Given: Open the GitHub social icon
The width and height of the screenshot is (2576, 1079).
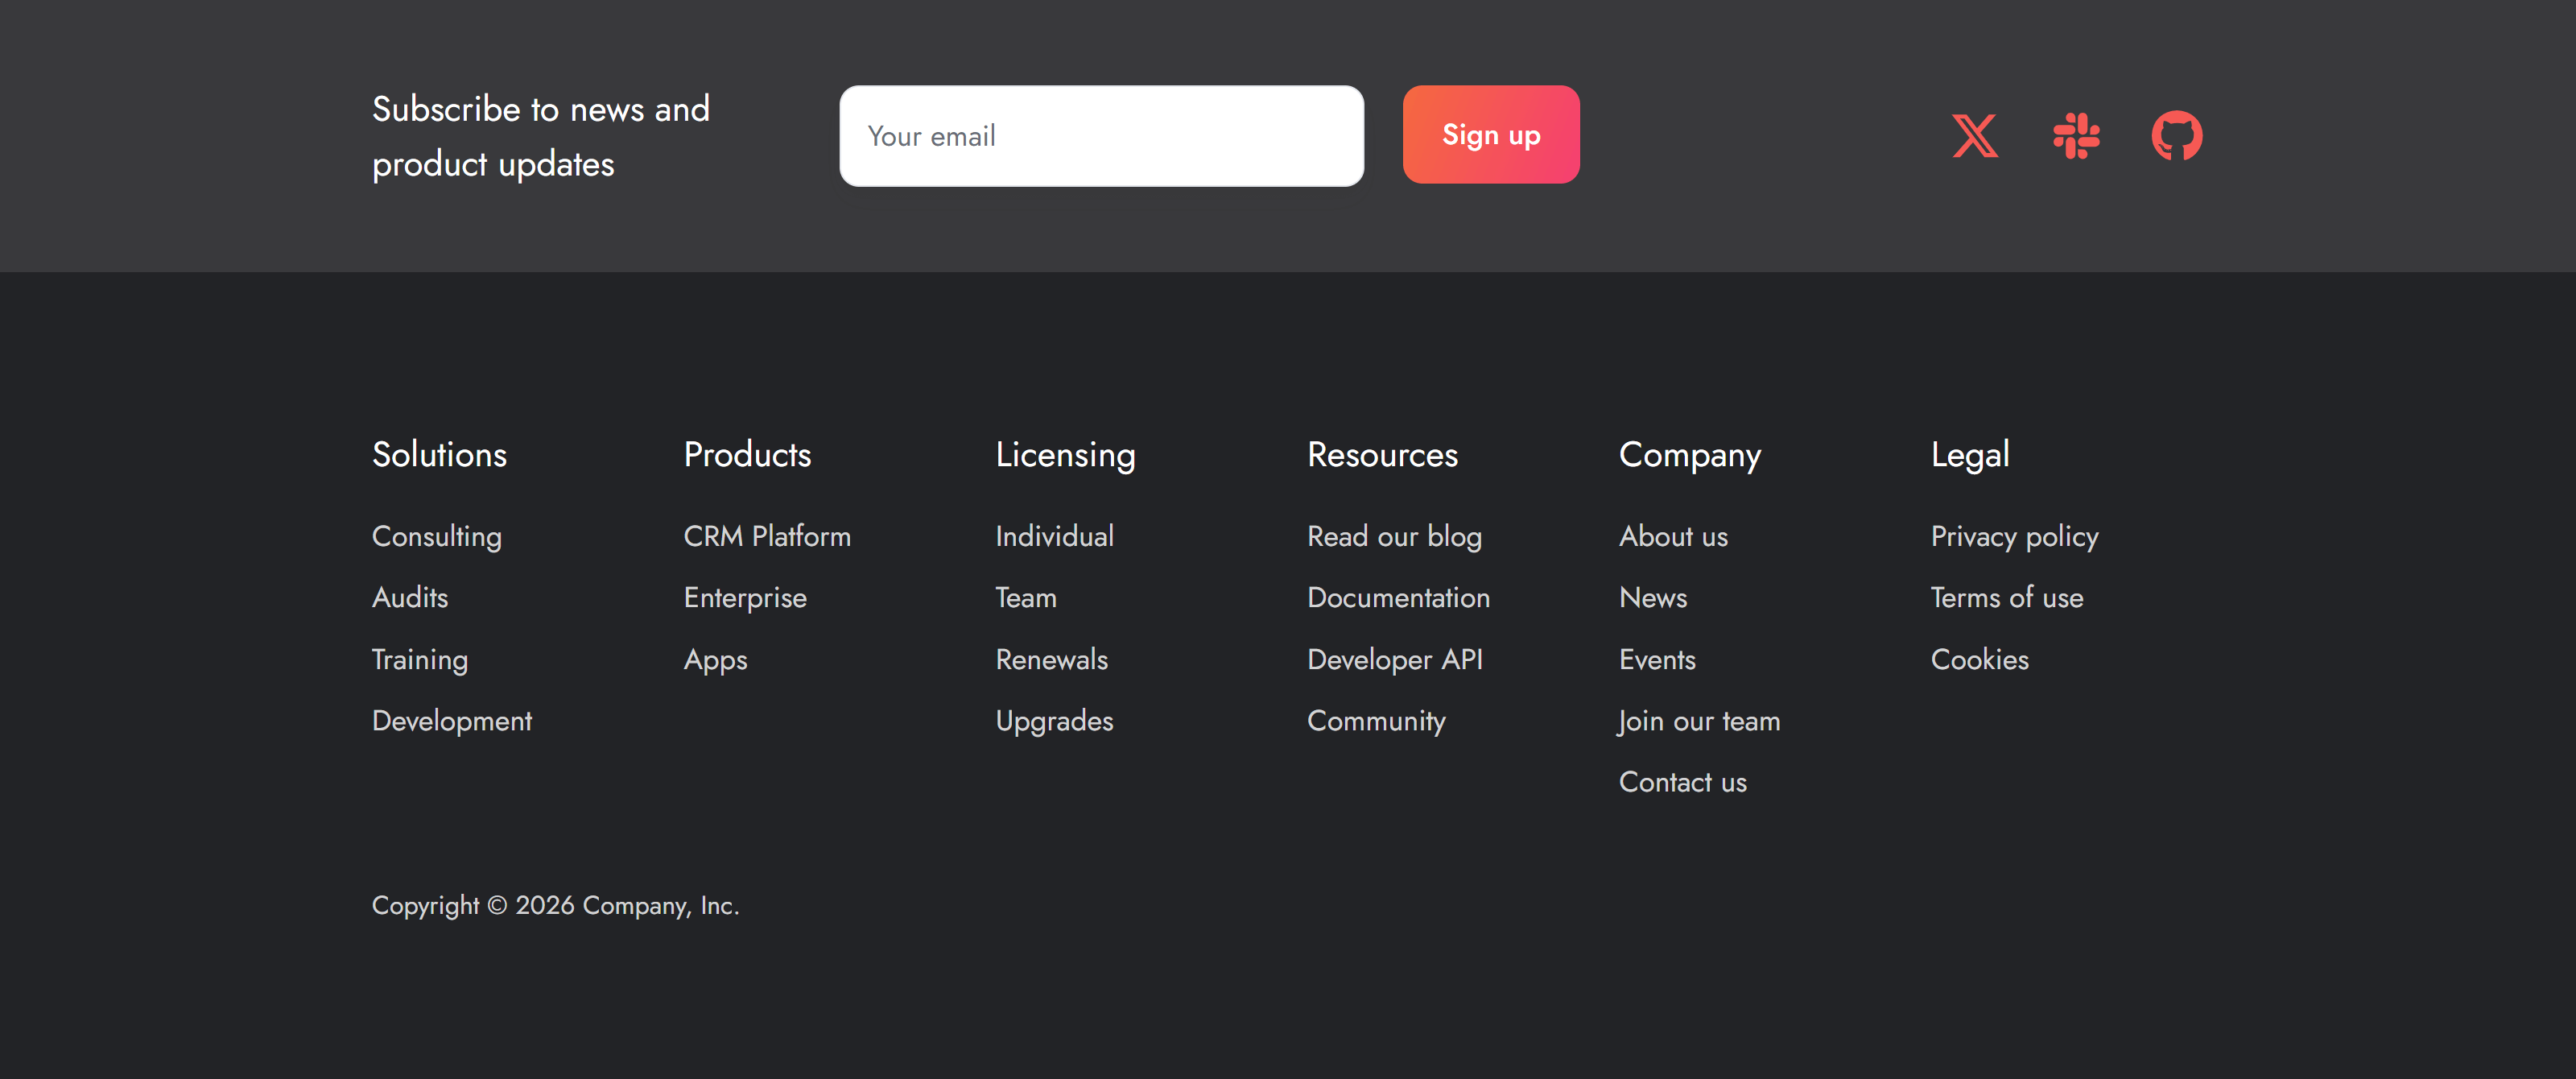Looking at the screenshot, I should (2176, 136).
